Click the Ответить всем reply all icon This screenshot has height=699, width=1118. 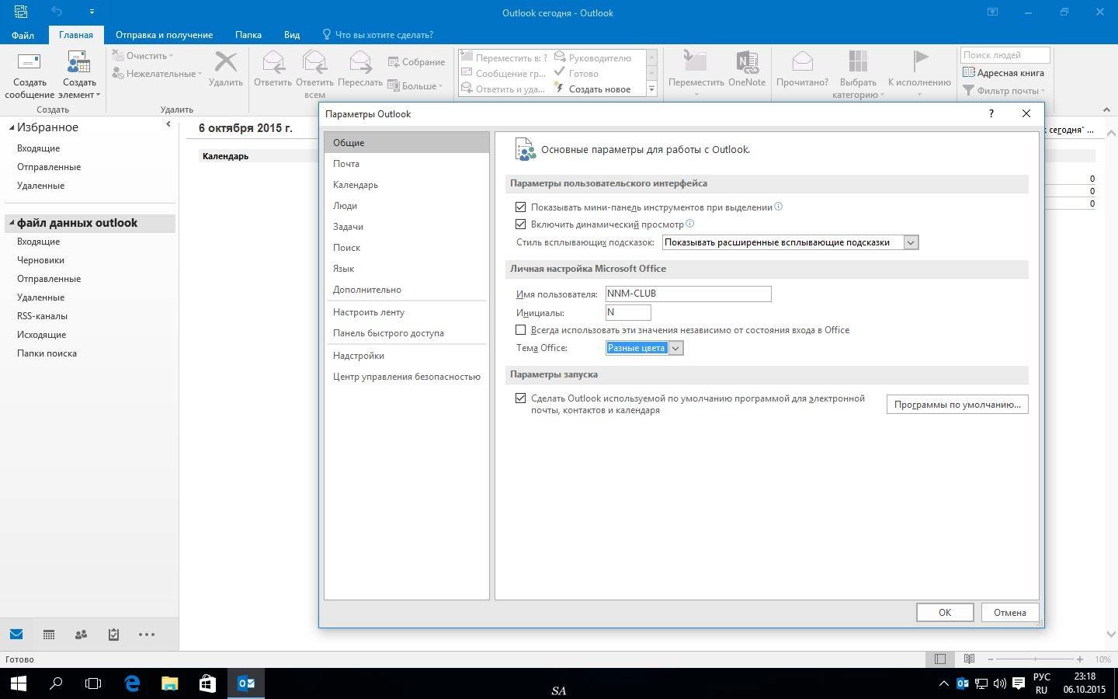click(314, 62)
